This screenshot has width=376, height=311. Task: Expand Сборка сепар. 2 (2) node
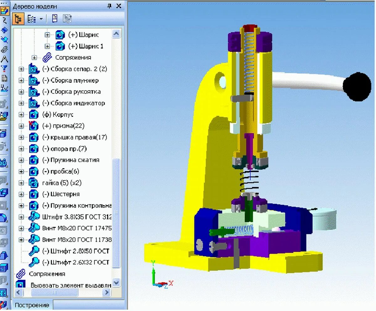(21, 69)
